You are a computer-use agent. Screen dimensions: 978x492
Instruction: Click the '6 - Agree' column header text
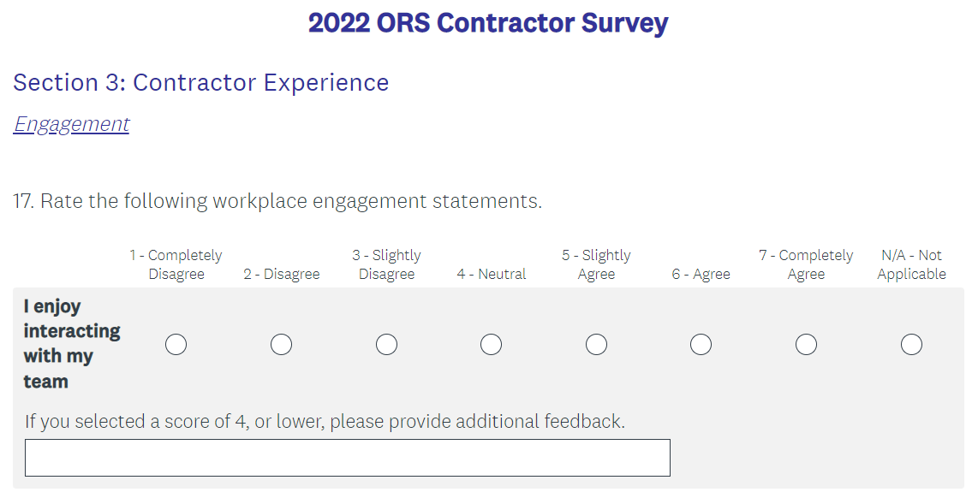tap(701, 274)
